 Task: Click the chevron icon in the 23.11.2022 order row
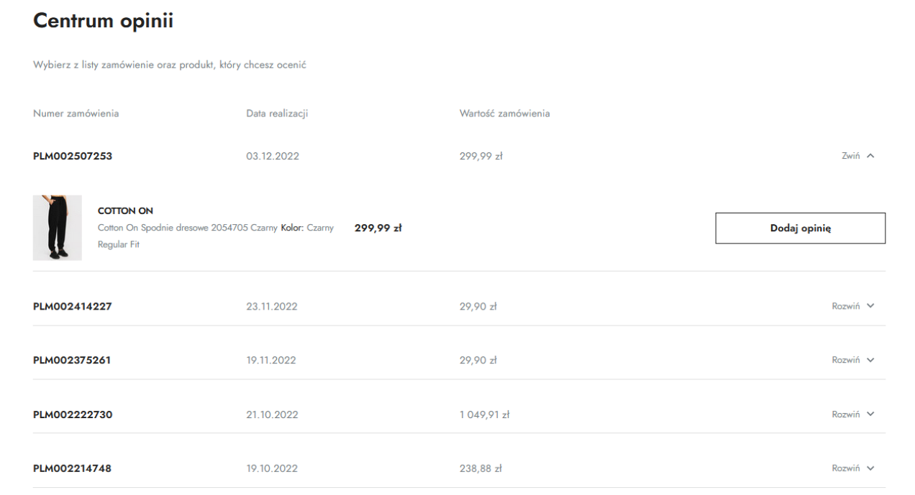click(870, 306)
